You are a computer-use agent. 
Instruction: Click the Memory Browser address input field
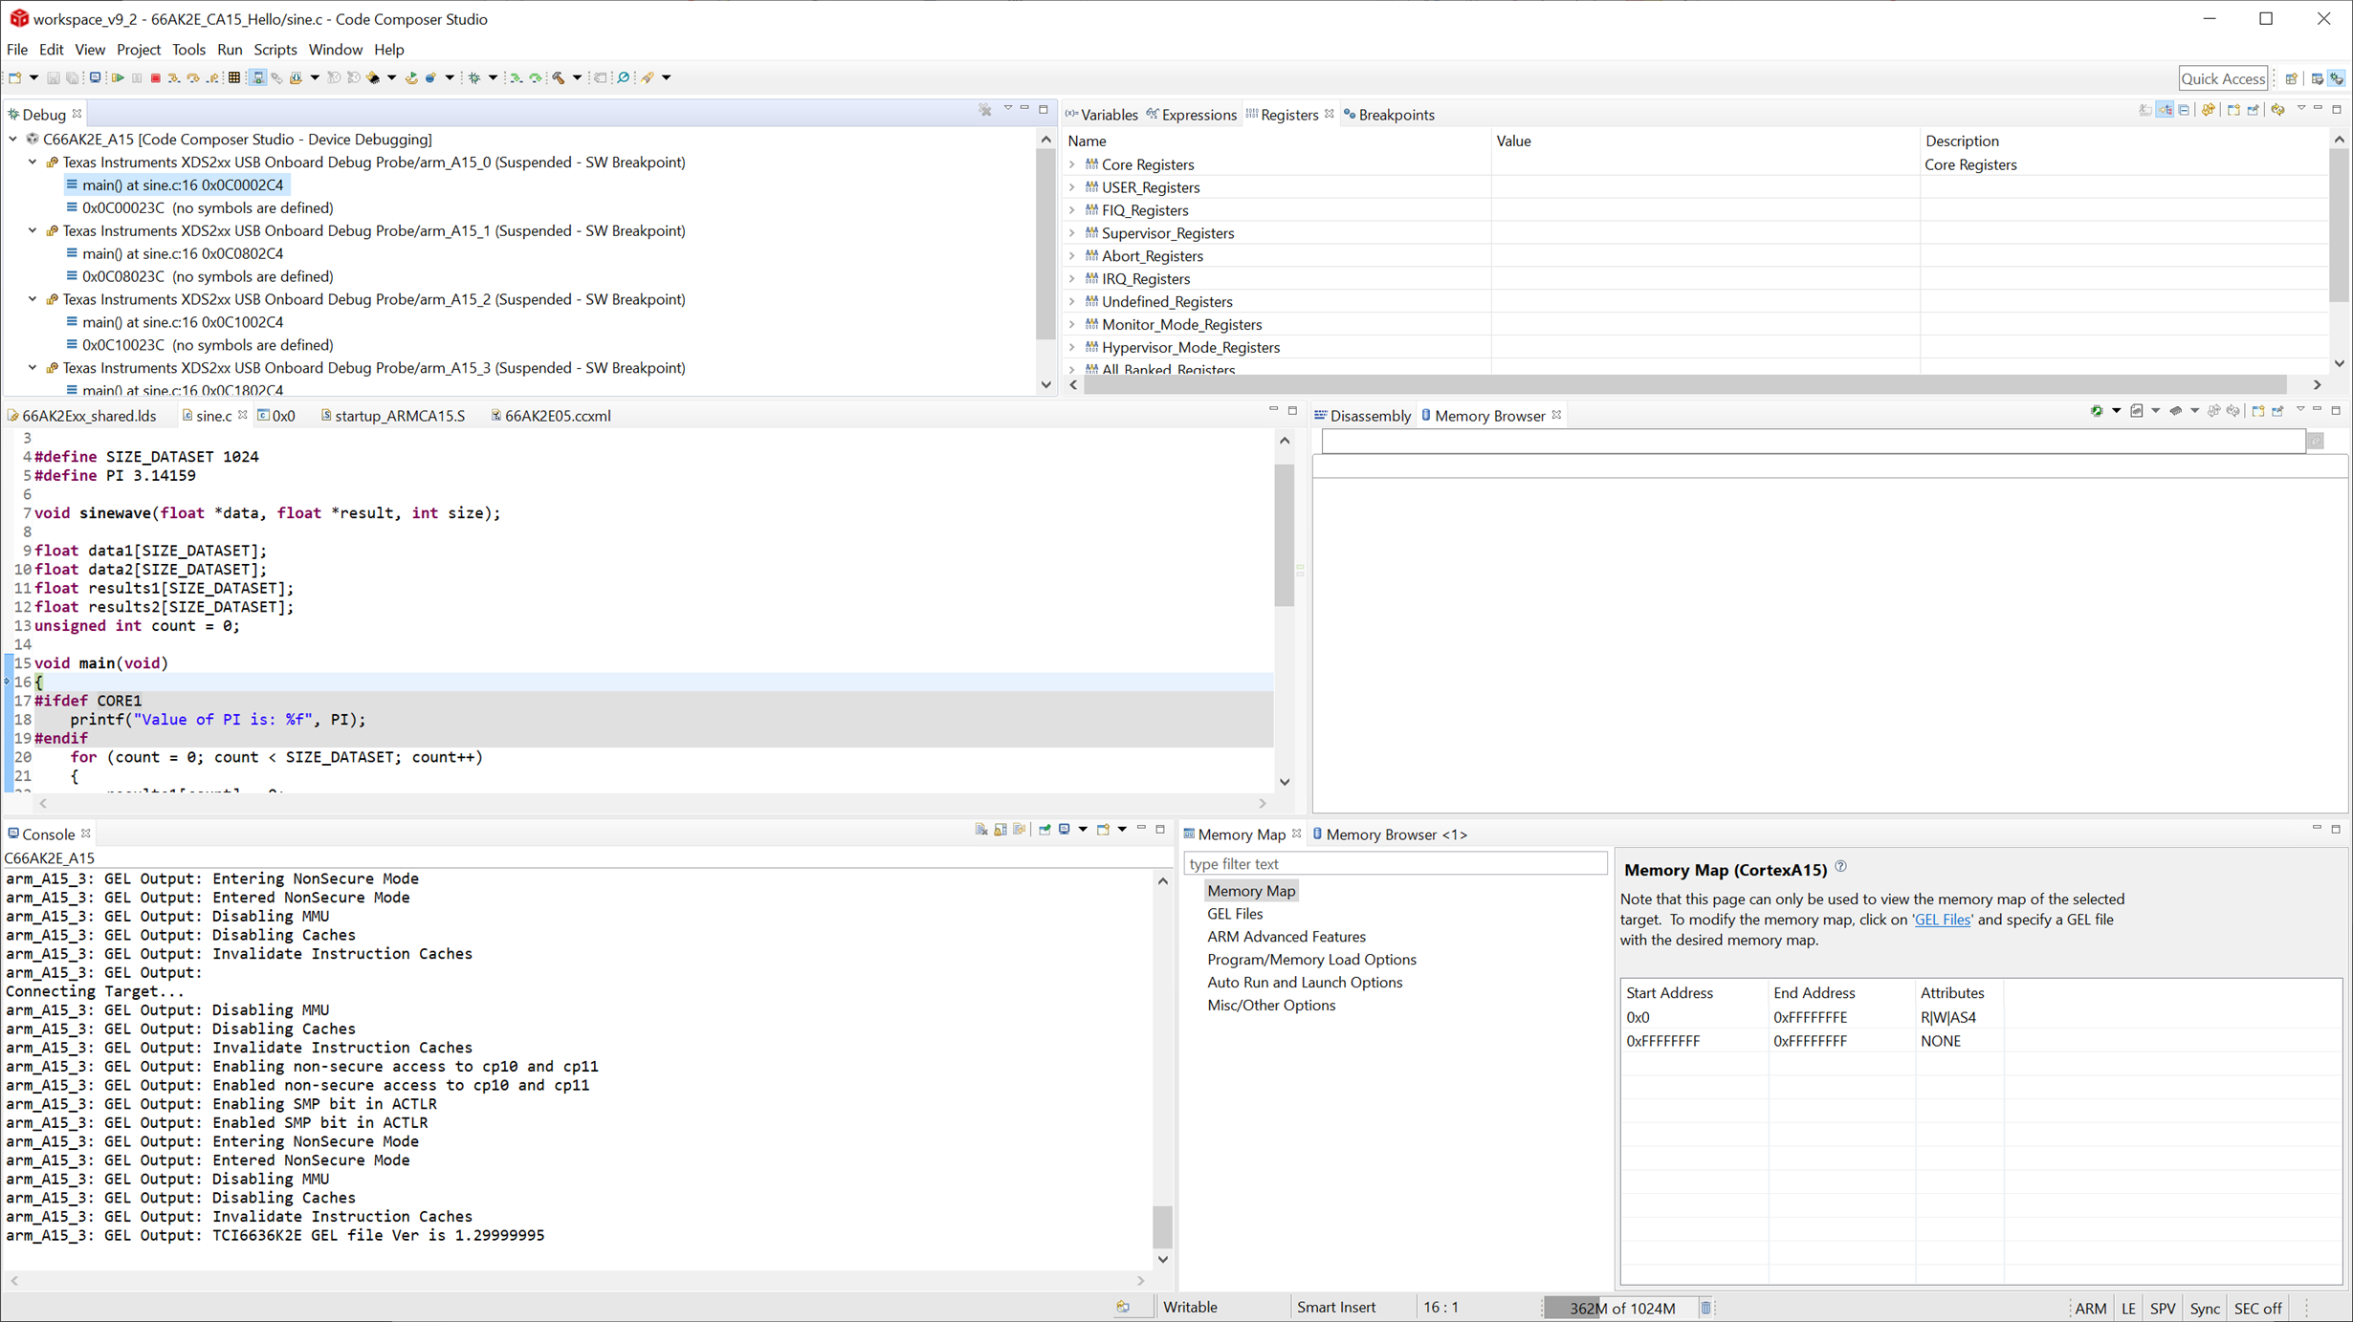pos(1814,441)
